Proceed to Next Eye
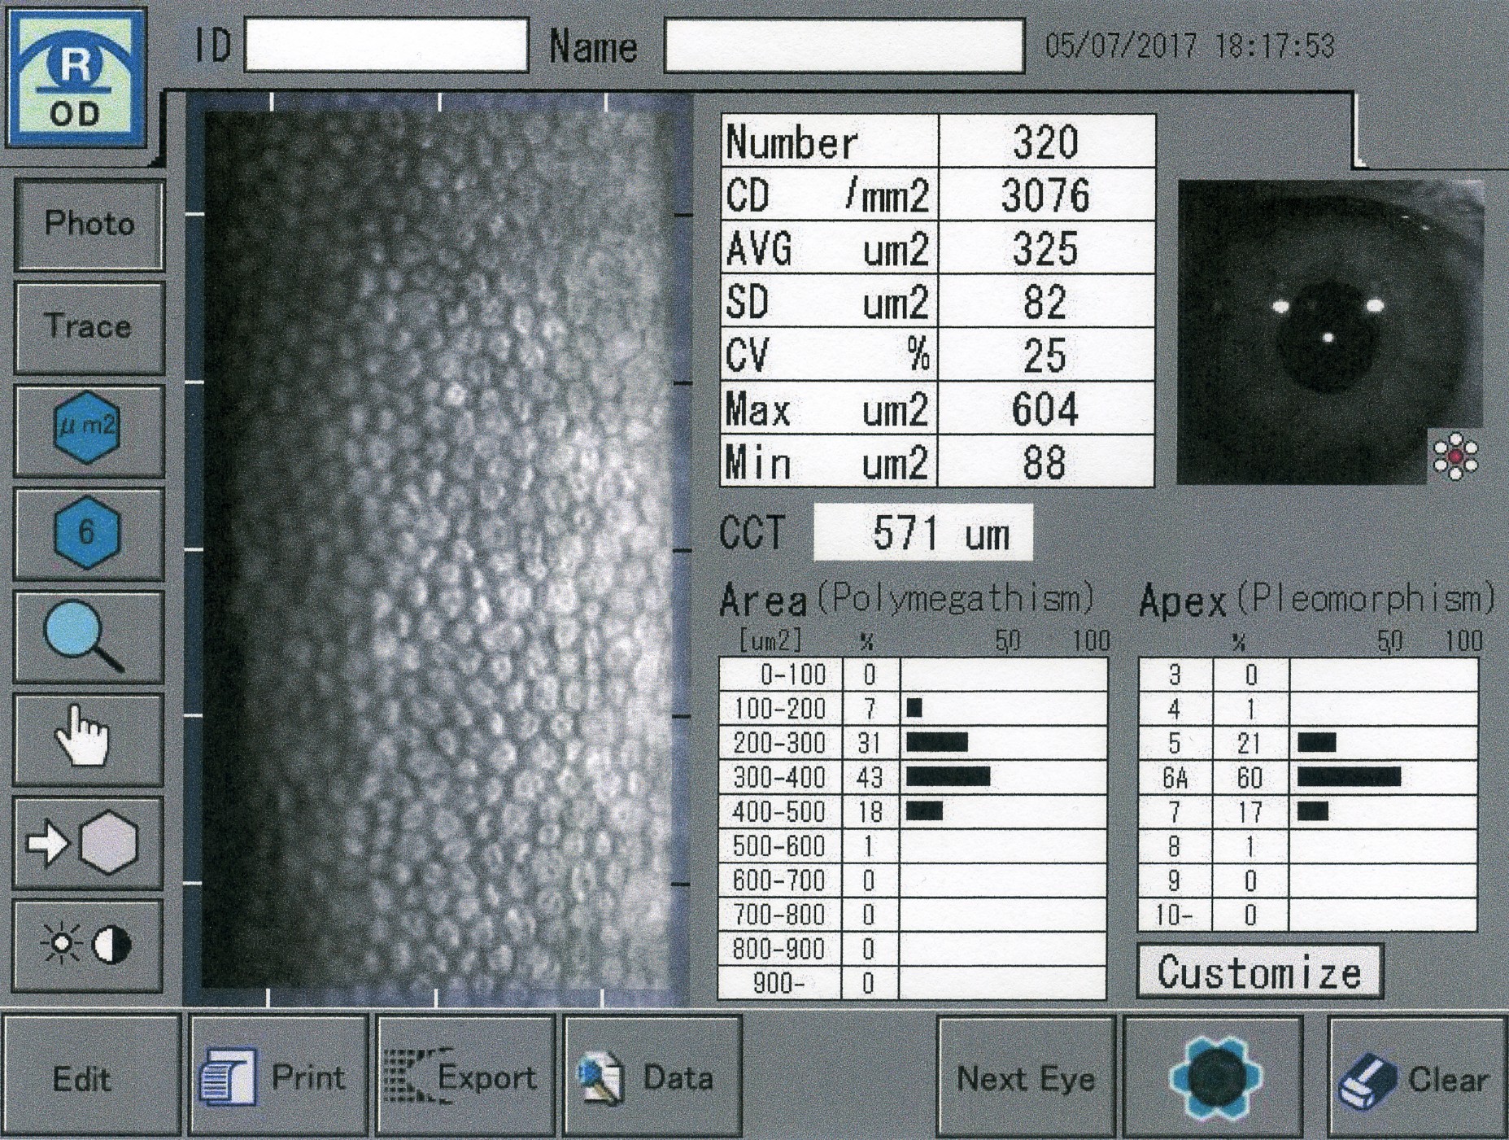The image size is (1509, 1140). pyautogui.click(x=1025, y=1077)
